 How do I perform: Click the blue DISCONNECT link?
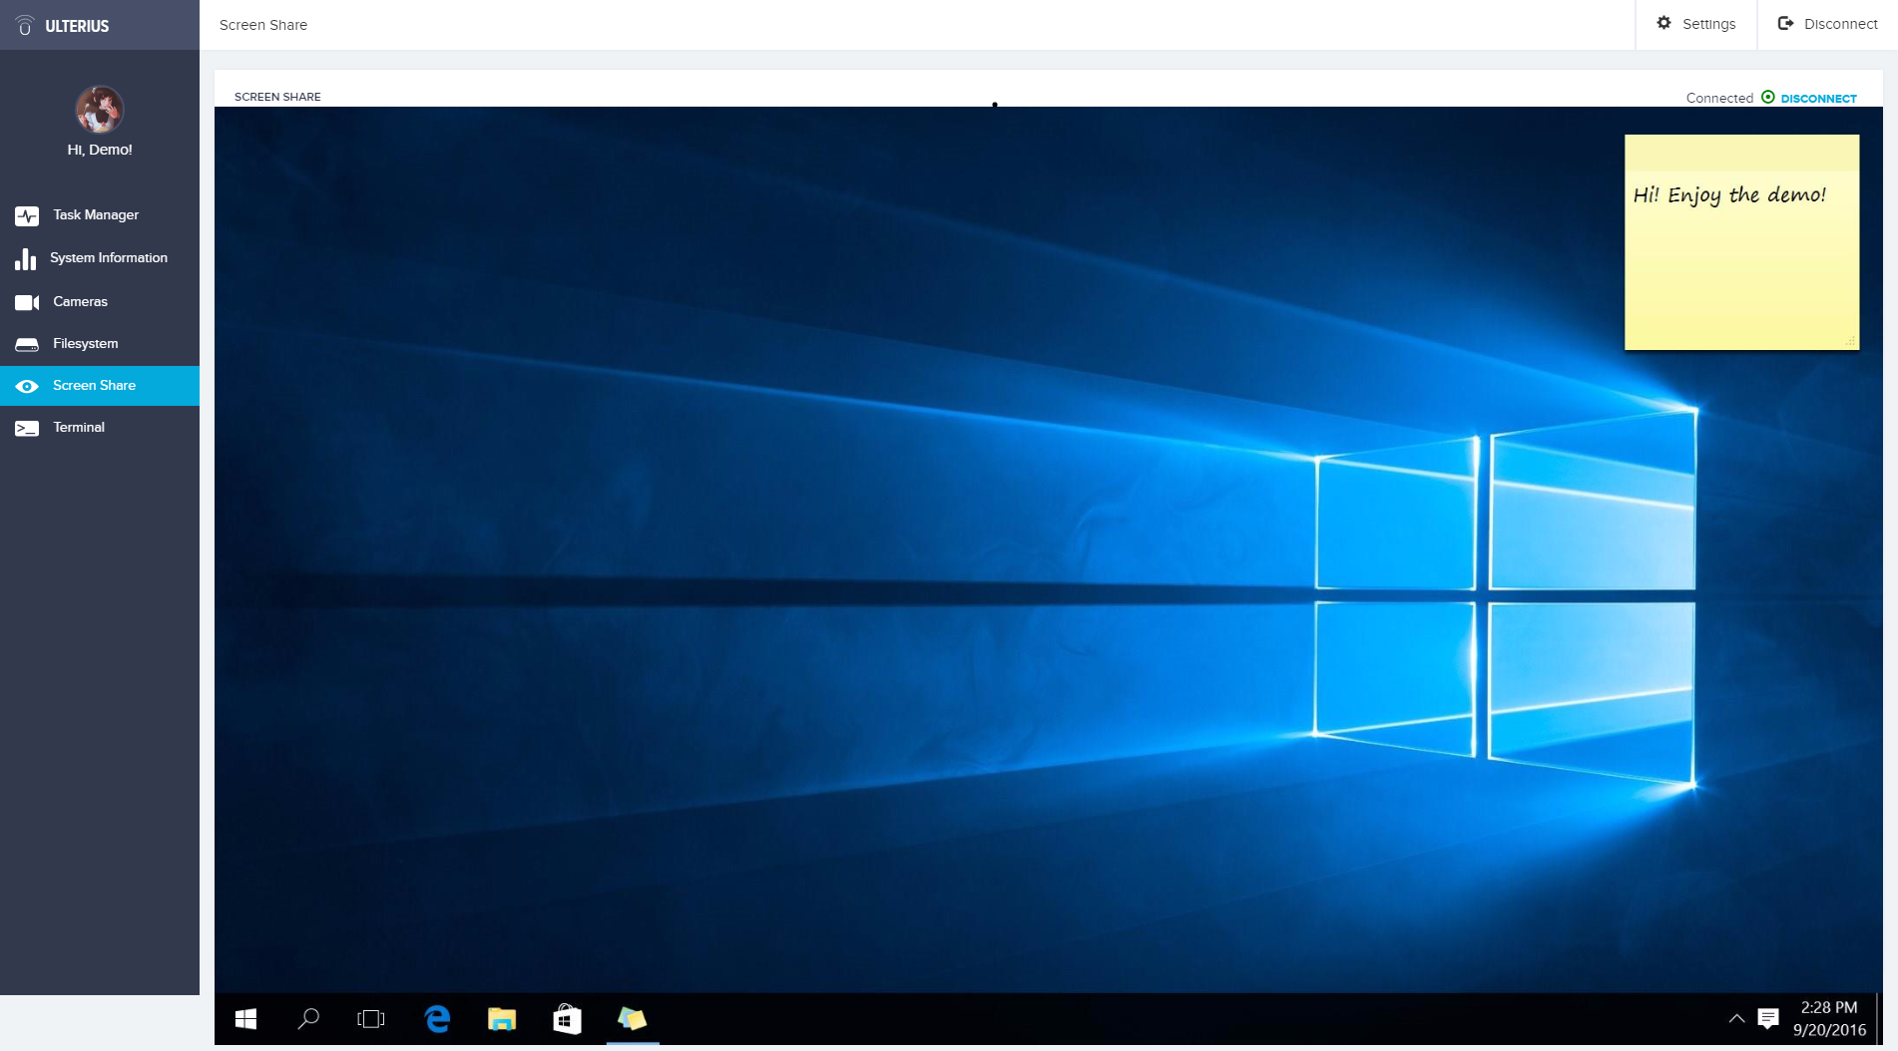click(1818, 99)
